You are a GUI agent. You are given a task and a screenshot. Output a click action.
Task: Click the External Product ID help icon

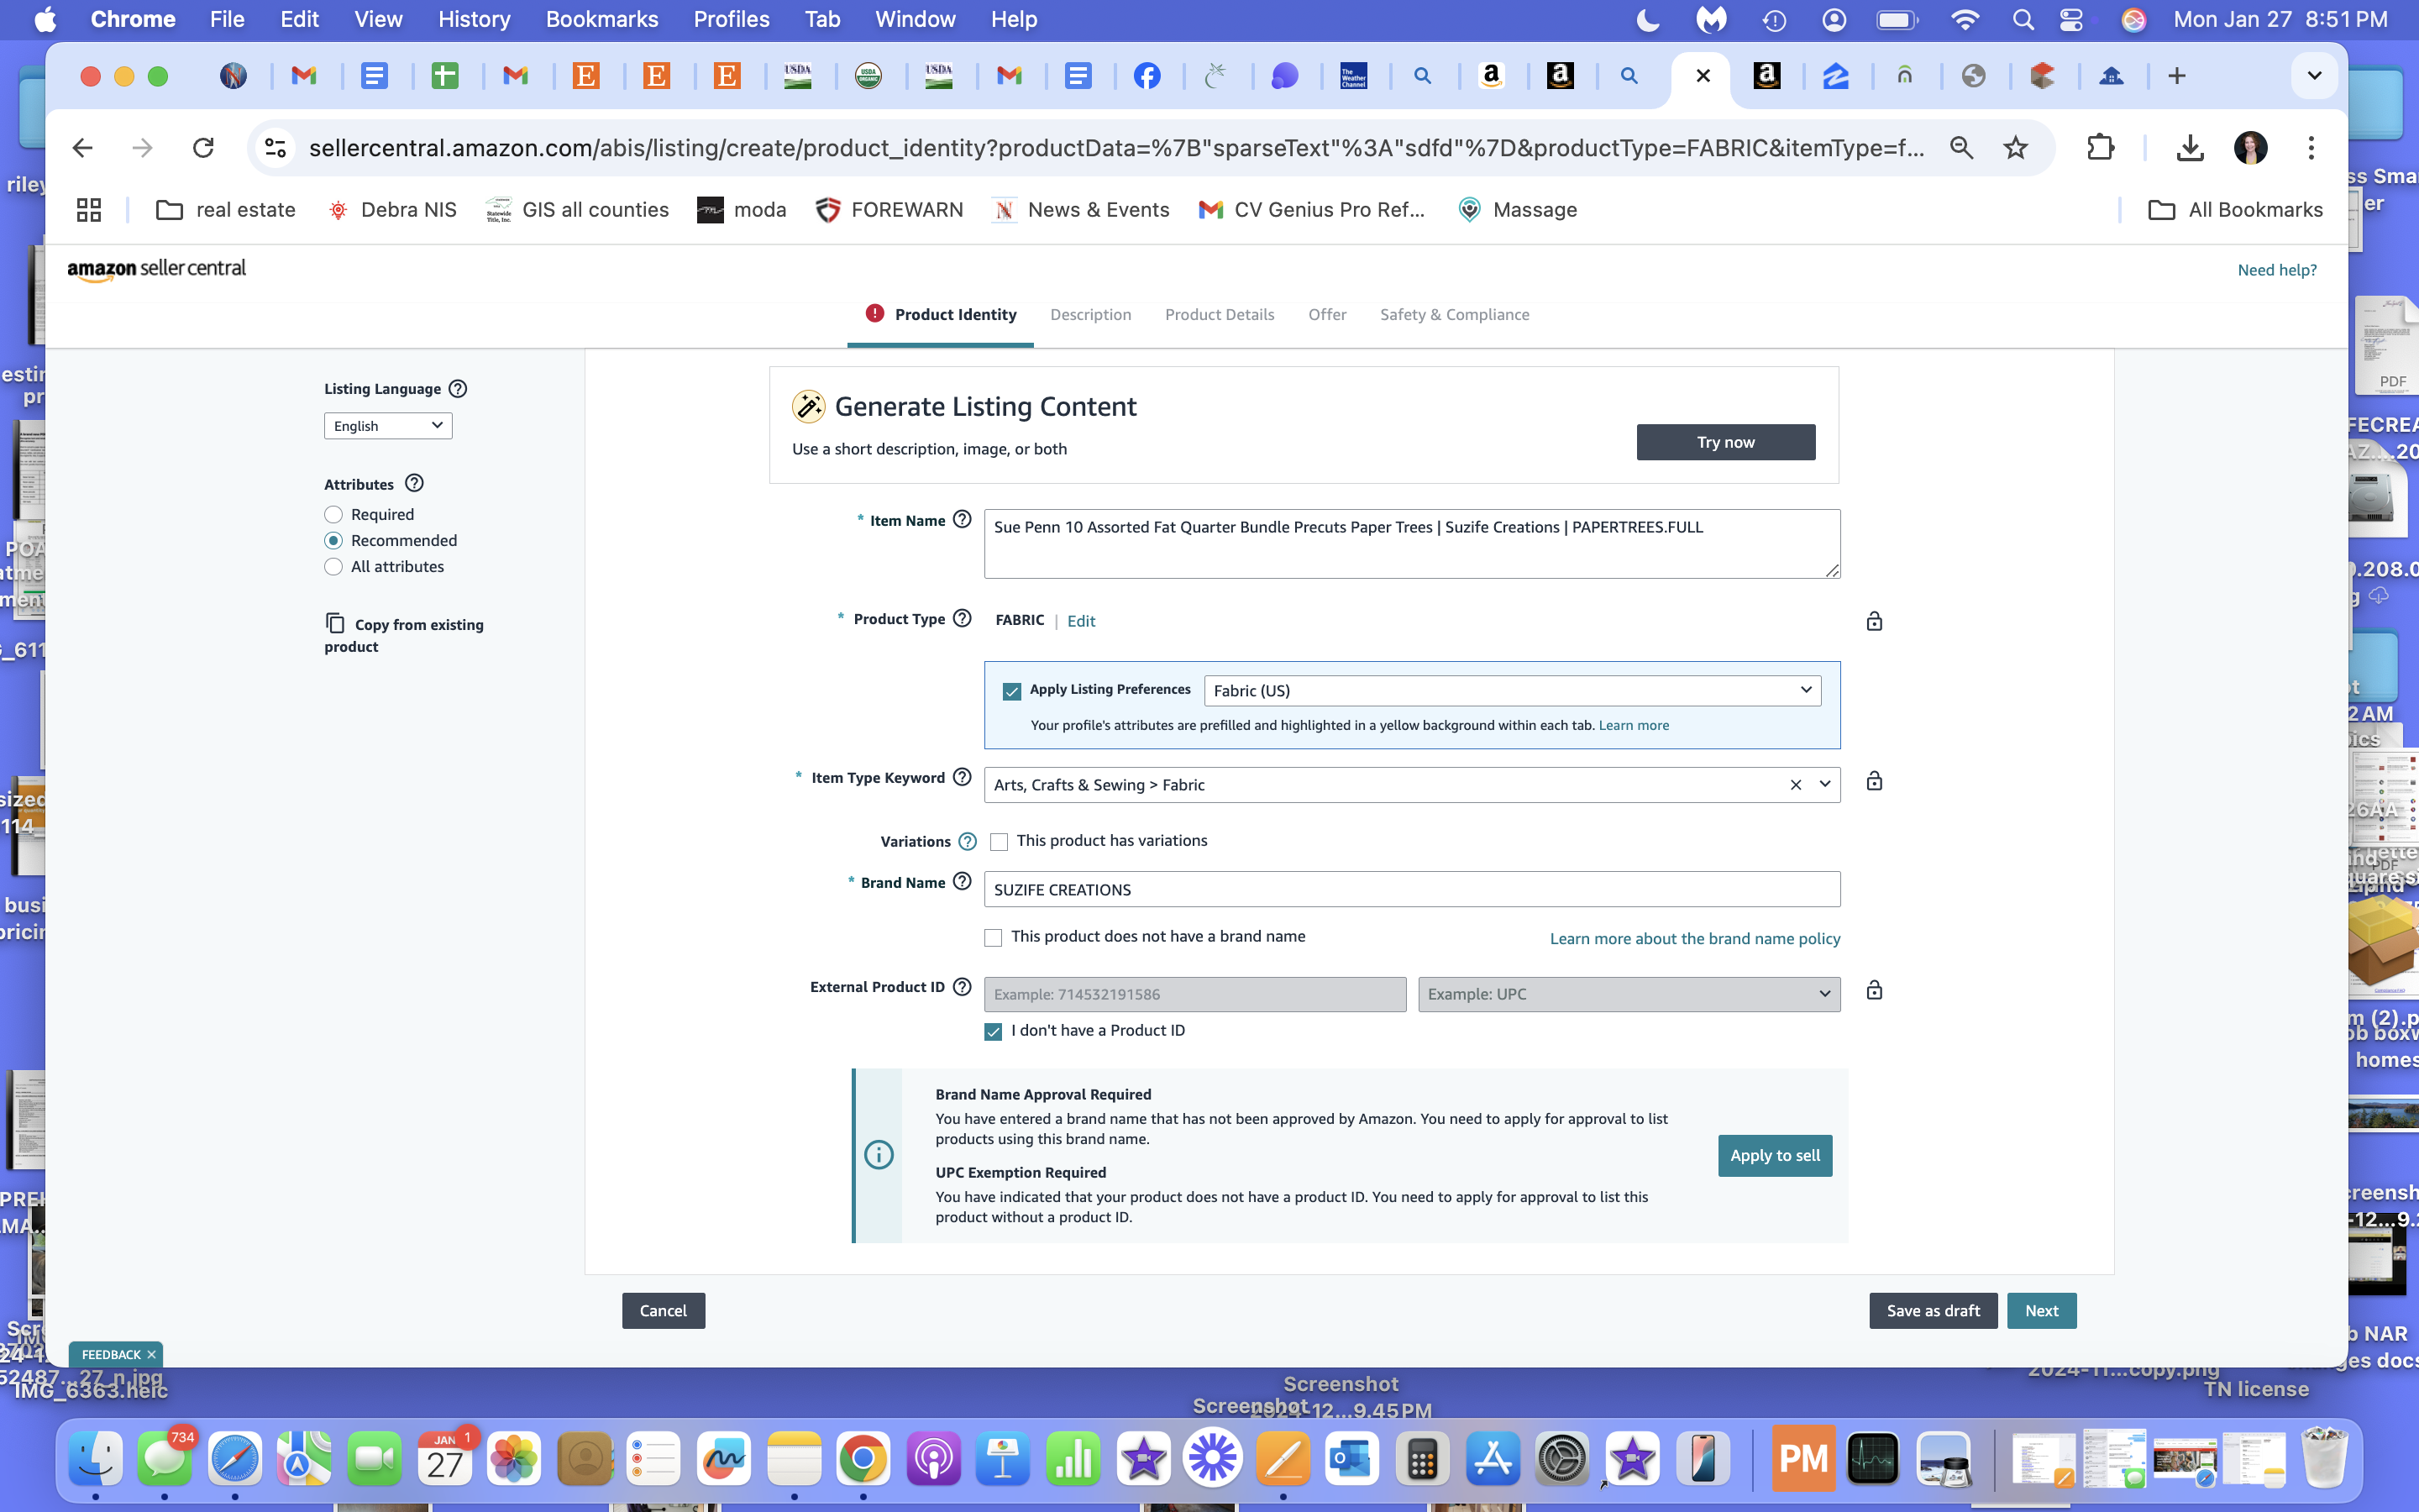(x=962, y=986)
